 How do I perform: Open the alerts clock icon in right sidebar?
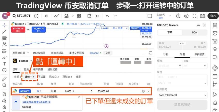point(215,33)
